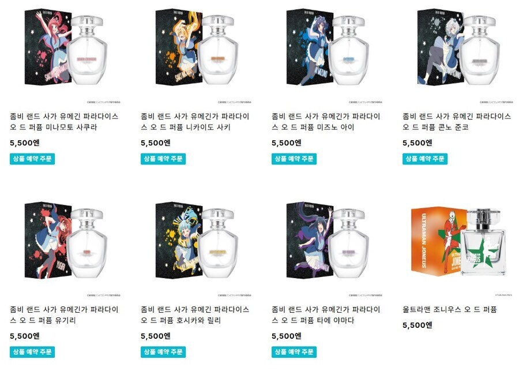519x378 pixels.
Task: Click 상품 예약 주문 for 콘노 준코
Action: [x=425, y=159]
